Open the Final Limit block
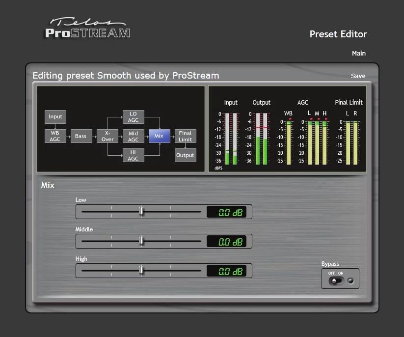The image size is (404, 337). tap(185, 136)
